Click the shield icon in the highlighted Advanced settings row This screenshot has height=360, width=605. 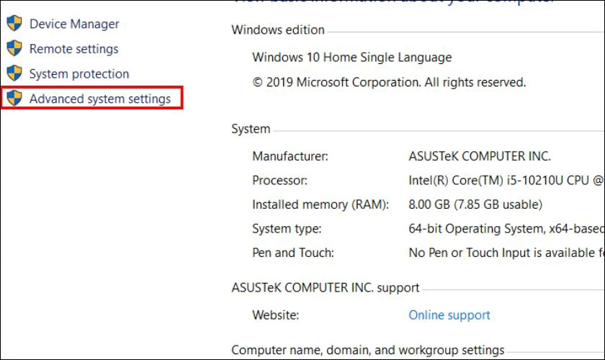click(14, 98)
